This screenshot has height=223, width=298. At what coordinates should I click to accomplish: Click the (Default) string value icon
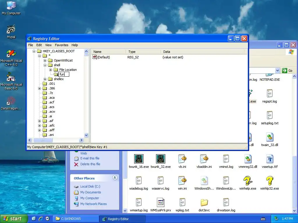(95, 57)
